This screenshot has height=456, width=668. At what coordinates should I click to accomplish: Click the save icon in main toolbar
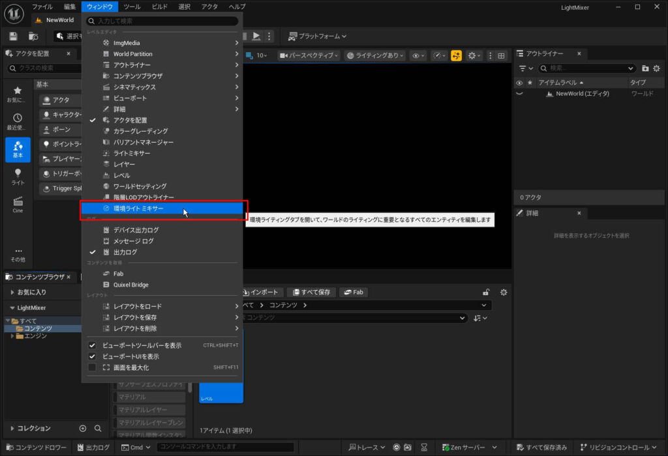(x=13, y=36)
